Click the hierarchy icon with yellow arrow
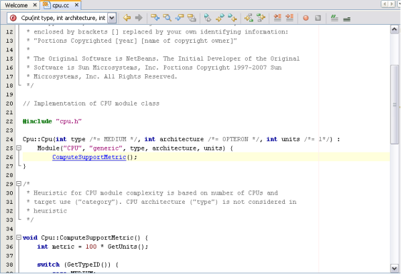 (249, 18)
